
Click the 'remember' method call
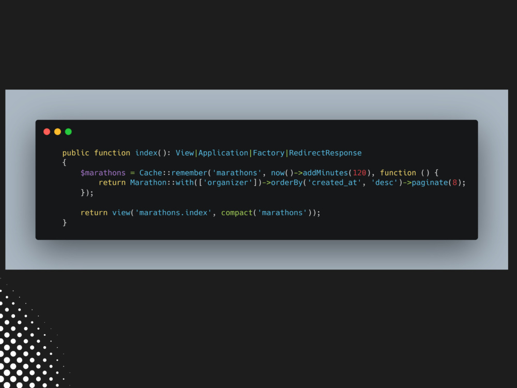point(189,173)
